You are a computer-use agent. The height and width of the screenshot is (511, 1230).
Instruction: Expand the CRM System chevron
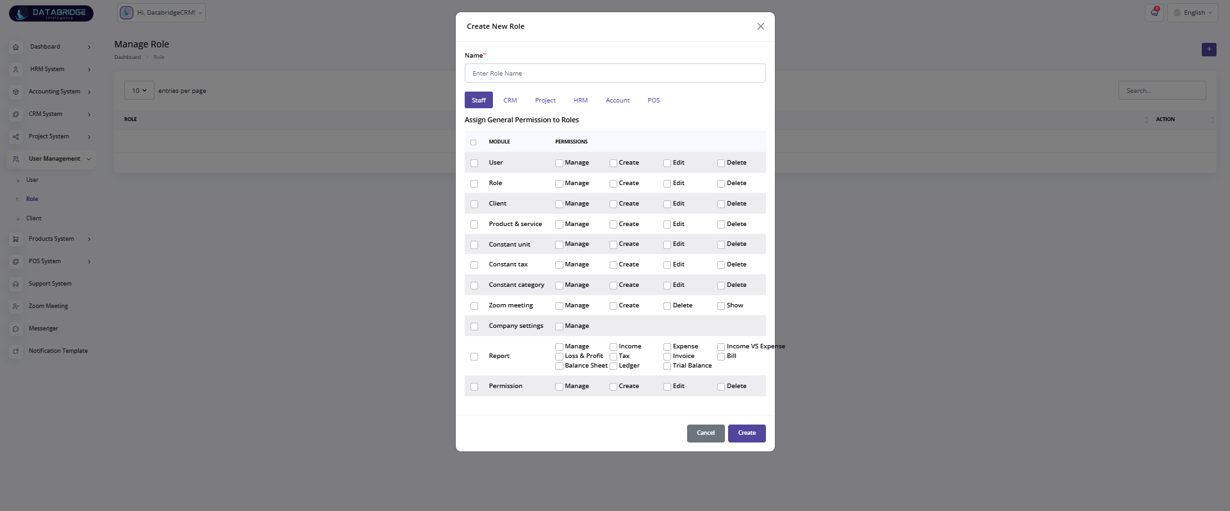pos(89,115)
